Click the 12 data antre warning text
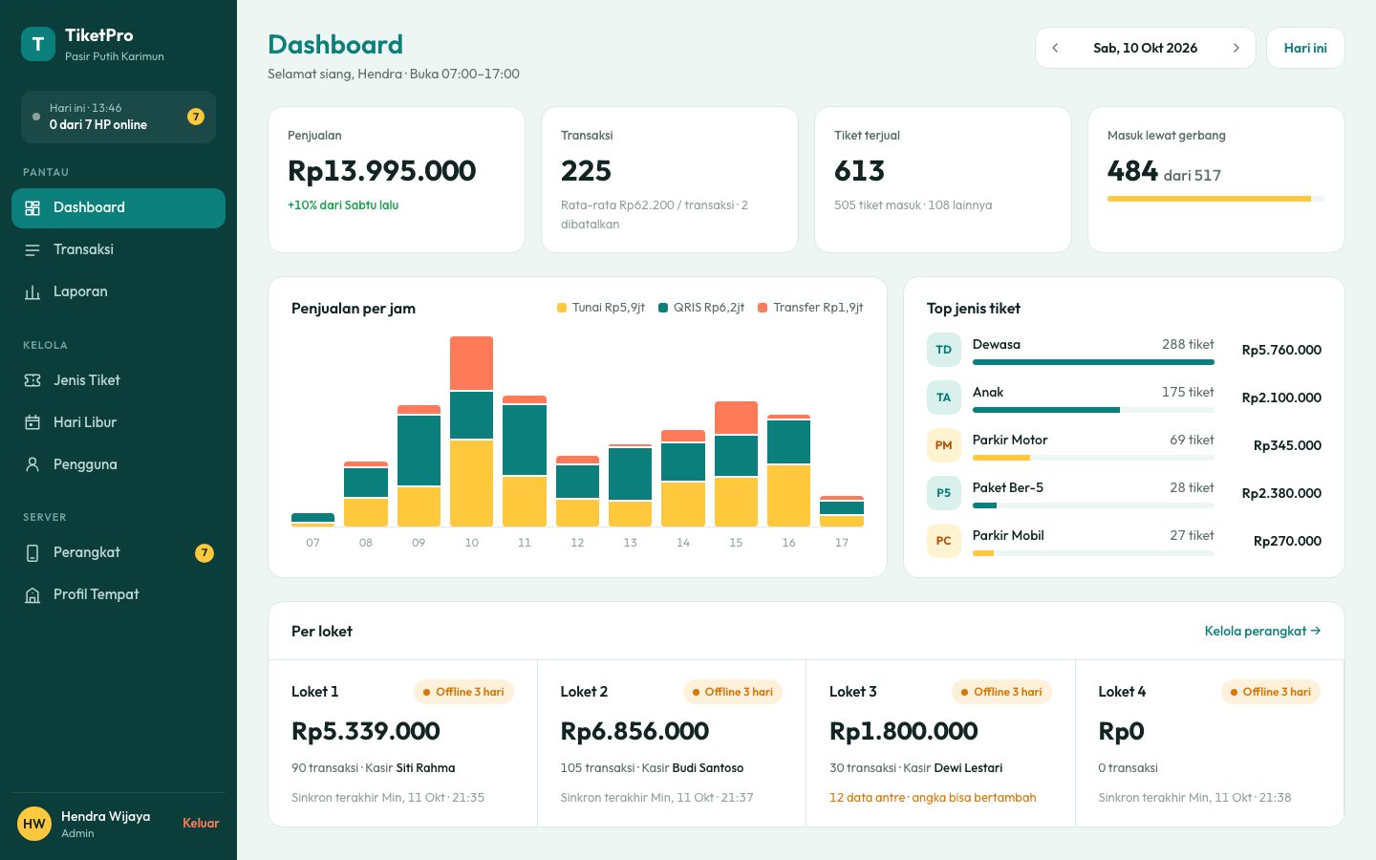The height and width of the screenshot is (860, 1376). [933, 798]
